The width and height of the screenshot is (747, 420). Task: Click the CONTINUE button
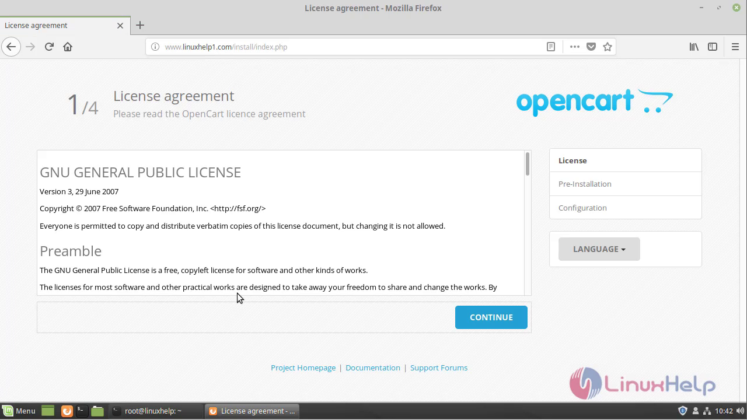click(x=491, y=317)
